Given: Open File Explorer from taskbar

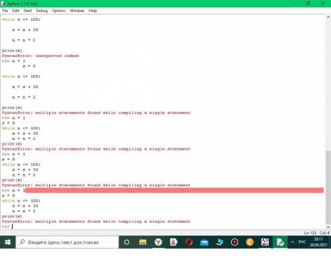Looking at the screenshot, I should tap(143, 242).
